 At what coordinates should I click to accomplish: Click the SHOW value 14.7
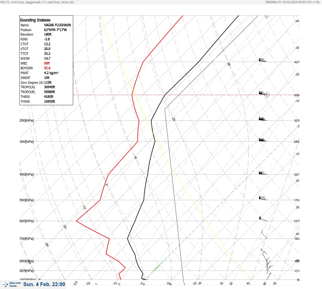(47, 58)
